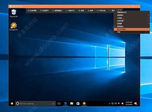Click the Recycle Bin desktop icon
The height and width of the screenshot is (112, 152).
[x=14, y=13]
